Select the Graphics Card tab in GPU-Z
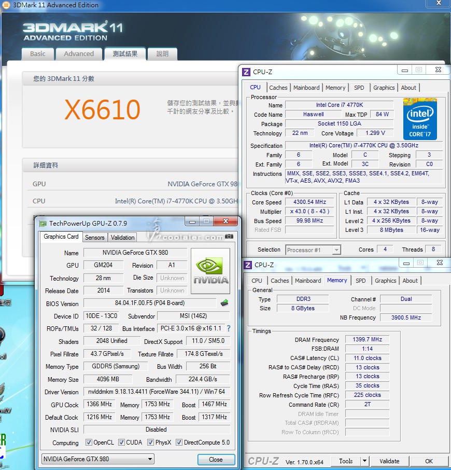This screenshot has width=451, height=470. 61,237
